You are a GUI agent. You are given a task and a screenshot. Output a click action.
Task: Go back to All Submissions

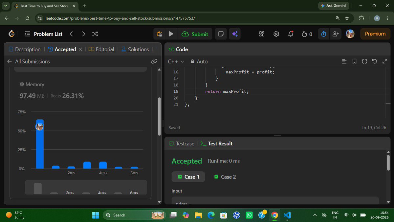(28, 62)
